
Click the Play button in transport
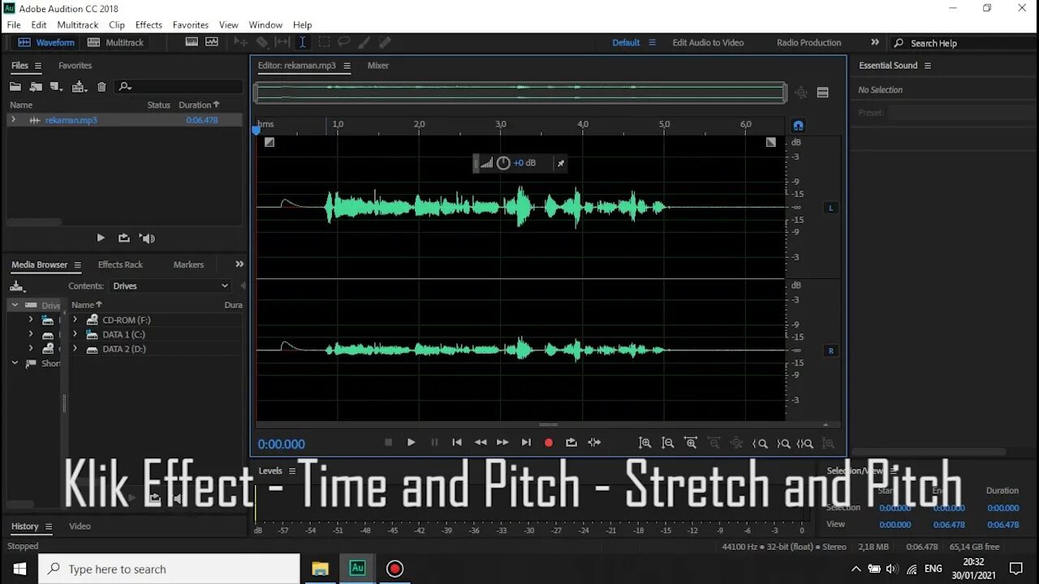tap(411, 443)
